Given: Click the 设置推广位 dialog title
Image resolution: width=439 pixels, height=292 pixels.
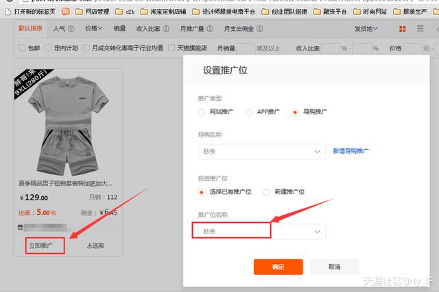Looking at the screenshot, I should tap(225, 70).
